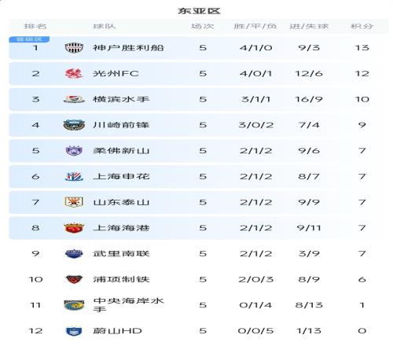This screenshot has height=346, width=393.
Task: Click the 排名 column header
Action: pyautogui.click(x=35, y=26)
